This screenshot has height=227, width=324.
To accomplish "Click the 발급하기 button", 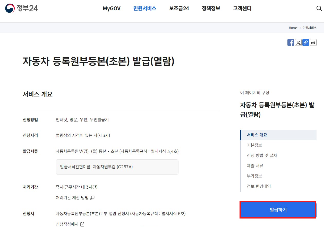I will (278, 210).
